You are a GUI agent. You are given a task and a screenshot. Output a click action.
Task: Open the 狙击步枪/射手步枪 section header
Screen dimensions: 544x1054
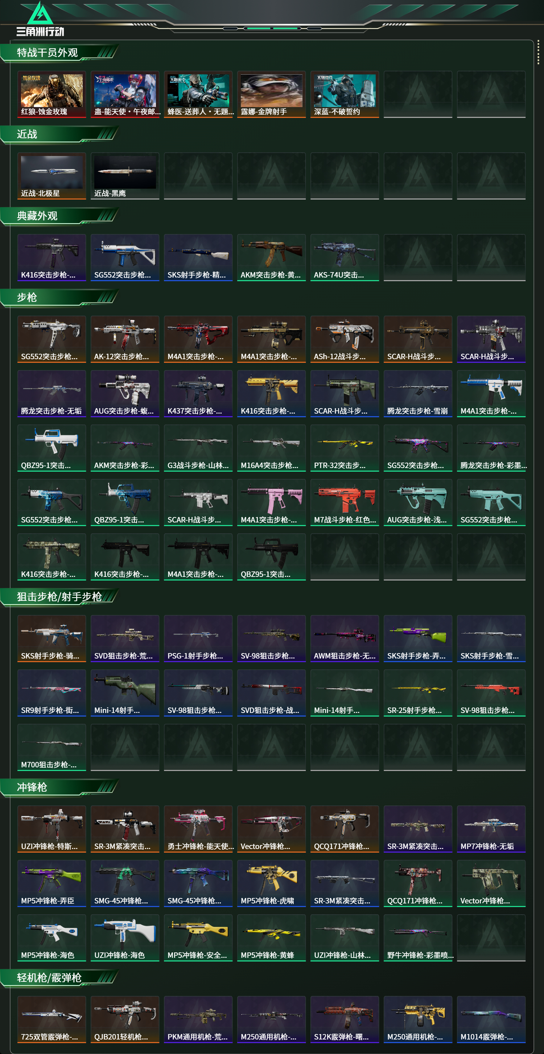point(59,597)
